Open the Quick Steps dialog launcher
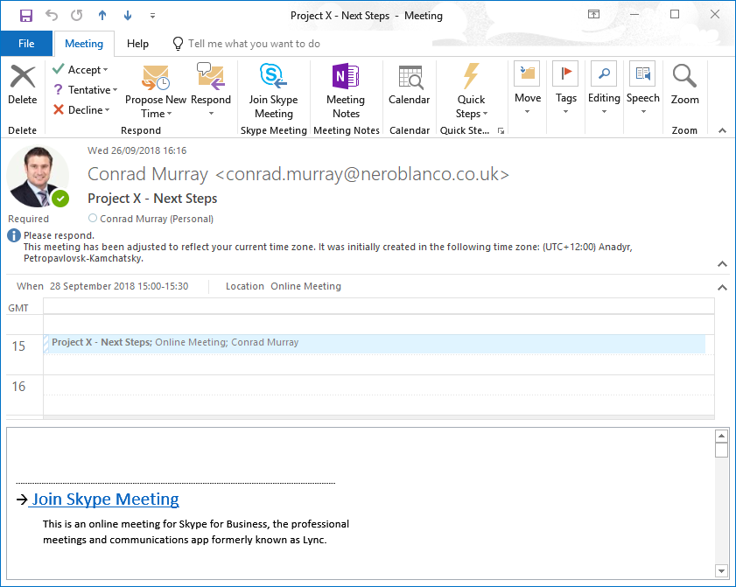The width and height of the screenshot is (736, 587). (x=501, y=131)
